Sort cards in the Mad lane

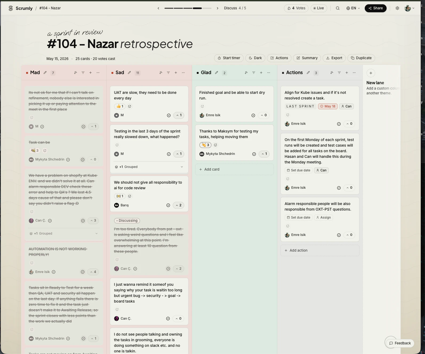tap(76, 73)
